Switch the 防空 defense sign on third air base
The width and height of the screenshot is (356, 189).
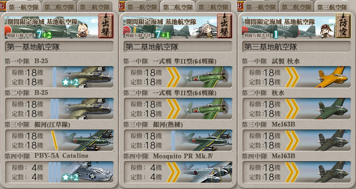tap(343, 26)
